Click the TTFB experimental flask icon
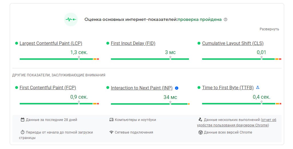This screenshot has height=149, width=293. [258, 87]
